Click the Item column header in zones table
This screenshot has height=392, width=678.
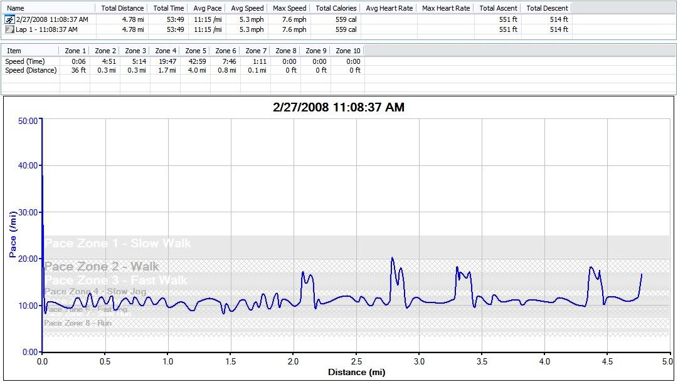coord(14,51)
